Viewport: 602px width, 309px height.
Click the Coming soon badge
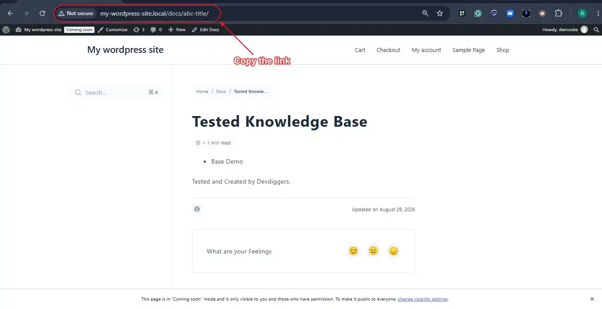pyautogui.click(x=79, y=30)
